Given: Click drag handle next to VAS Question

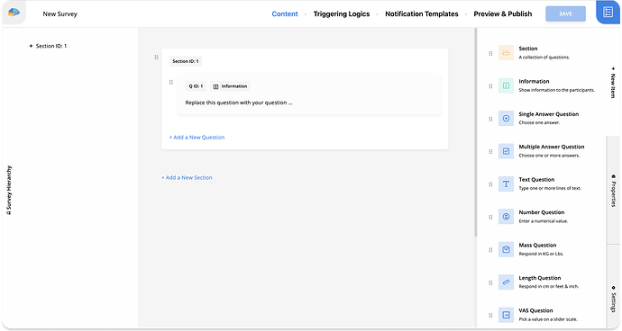Looking at the screenshot, I should click(x=490, y=316).
